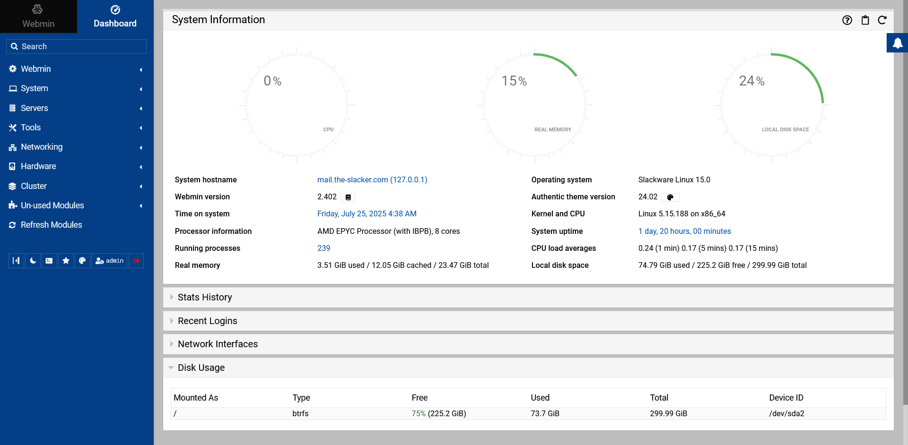Open the mail.the-slacker.com hostname link

tap(372, 180)
